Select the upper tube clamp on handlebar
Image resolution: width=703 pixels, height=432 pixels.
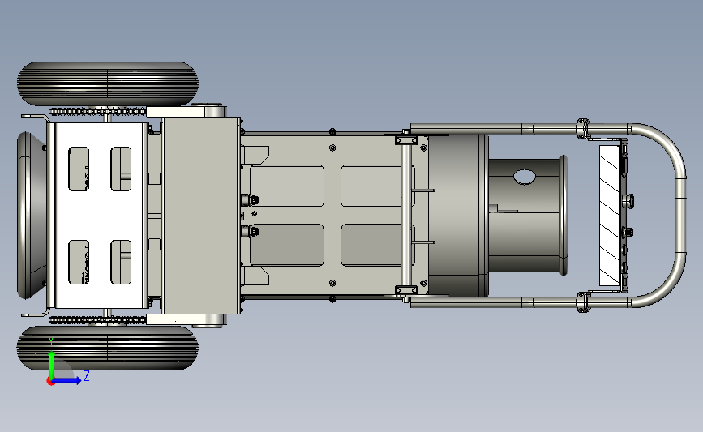coord(583,128)
